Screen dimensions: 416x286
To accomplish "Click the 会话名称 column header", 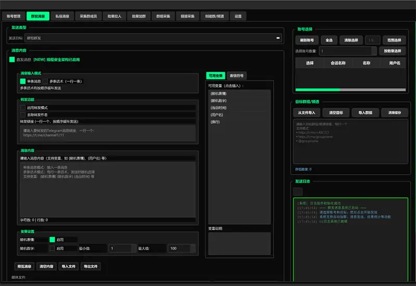I will 339,63.
